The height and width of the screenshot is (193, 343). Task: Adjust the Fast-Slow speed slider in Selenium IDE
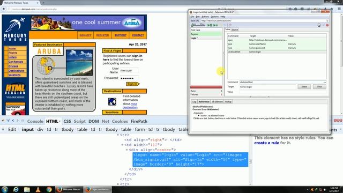[198, 25]
